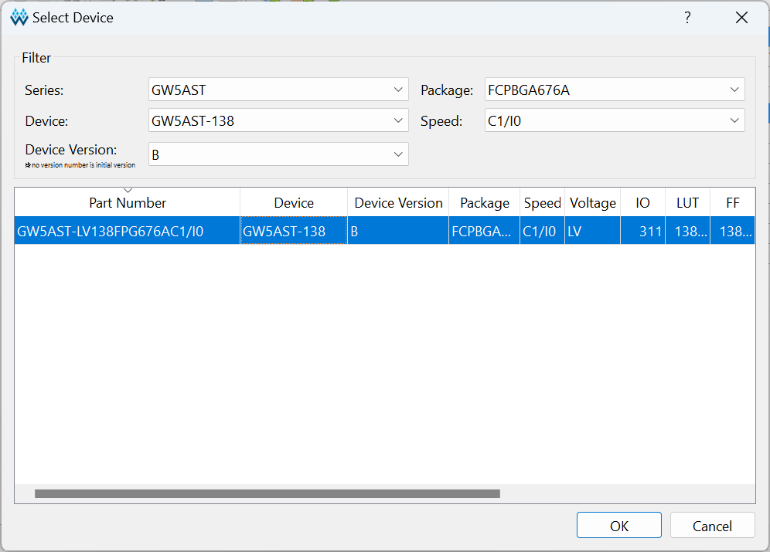Click the C1/I0 speed table cell
This screenshot has width=770, height=552.
(542, 231)
